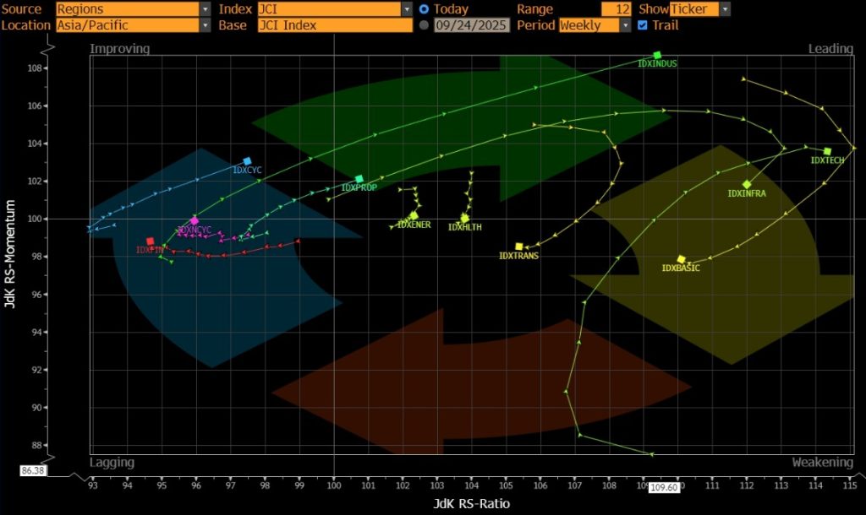Select the IDXTECH data point marker
The image size is (866, 515).
tap(827, 151)
